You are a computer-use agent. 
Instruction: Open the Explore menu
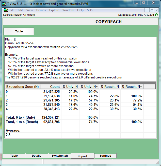pyautogui.click(x=54, y=10)
